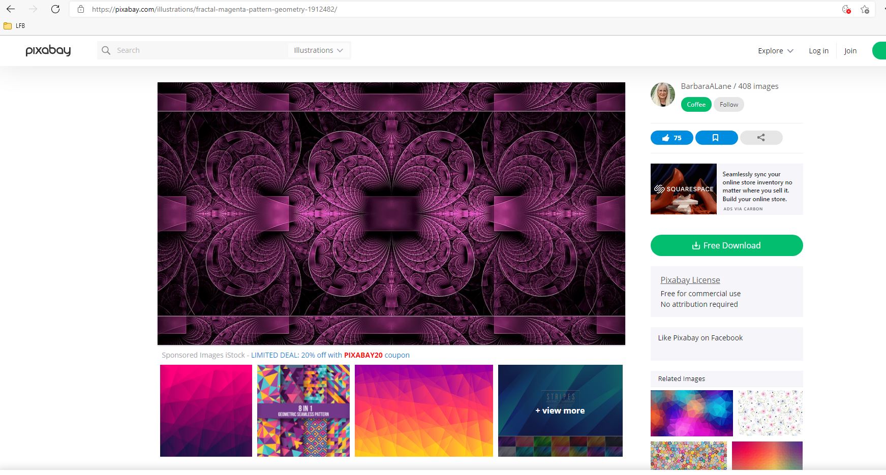Click the Free Download button
This screenshot has width=886, height=475.
pyautogui.click(x=726, y=245)
